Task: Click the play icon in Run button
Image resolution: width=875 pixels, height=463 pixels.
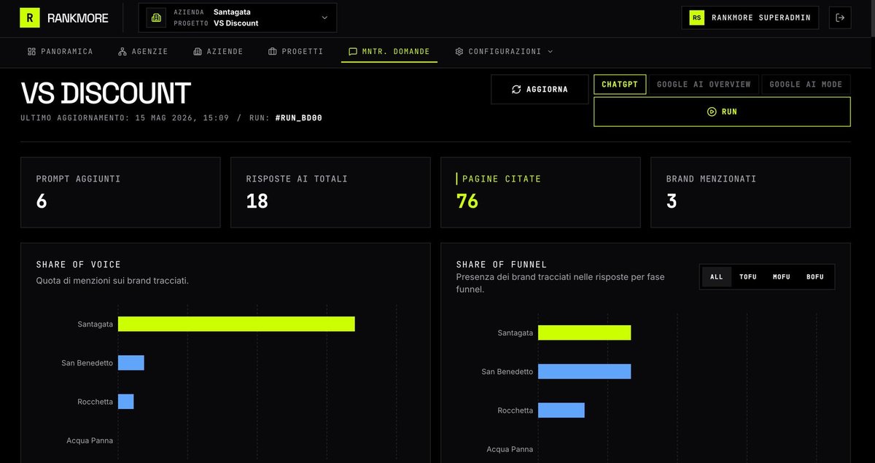Action: click(x=712, y=112)
